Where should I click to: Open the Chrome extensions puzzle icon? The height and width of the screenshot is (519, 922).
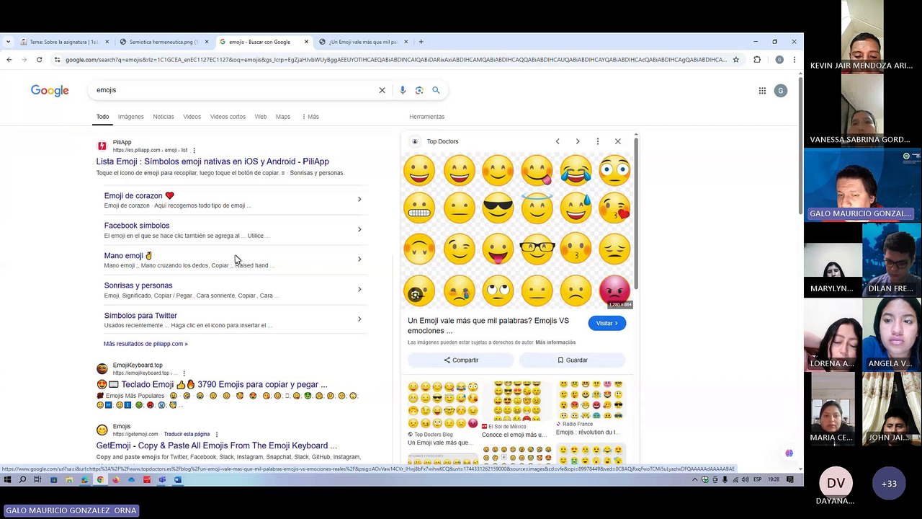coord(757,60)
